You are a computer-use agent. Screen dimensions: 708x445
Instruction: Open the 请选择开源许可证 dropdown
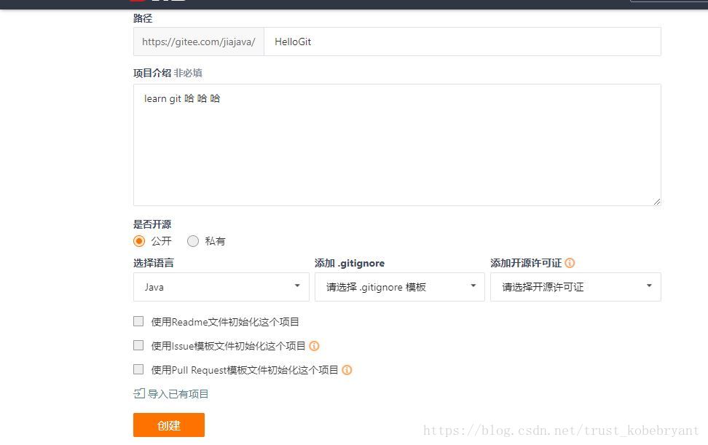[575, 286]
